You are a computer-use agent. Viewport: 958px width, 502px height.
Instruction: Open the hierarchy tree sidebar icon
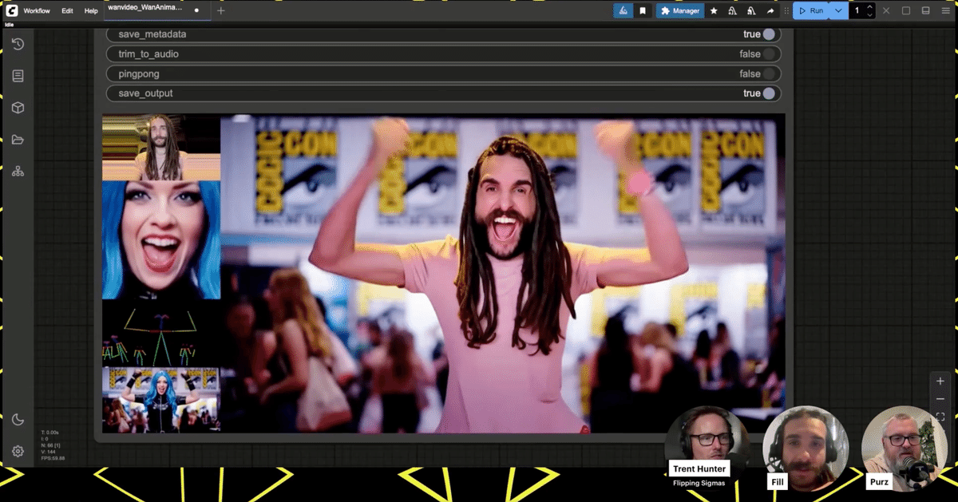[18, 172]
